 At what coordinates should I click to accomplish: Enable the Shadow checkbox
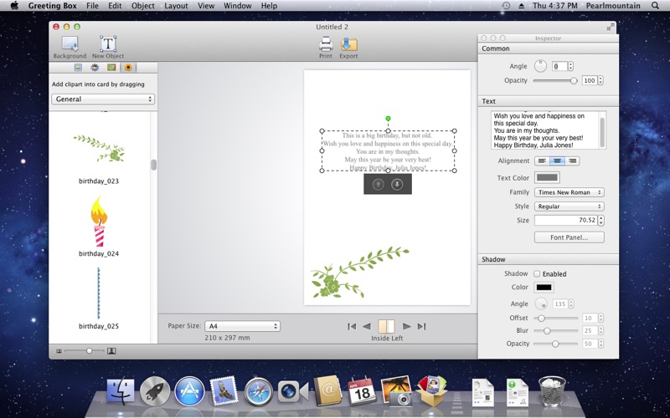(x=537, y=274)
